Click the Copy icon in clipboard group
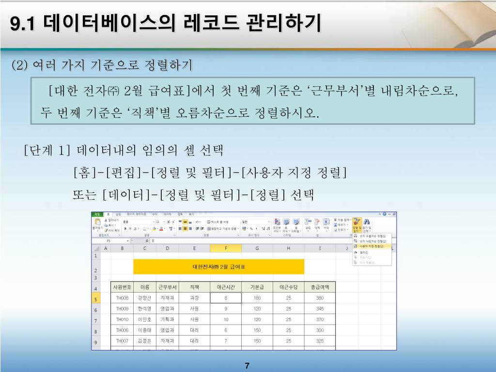This screenshot has width=496, height=372. [106, 225]
